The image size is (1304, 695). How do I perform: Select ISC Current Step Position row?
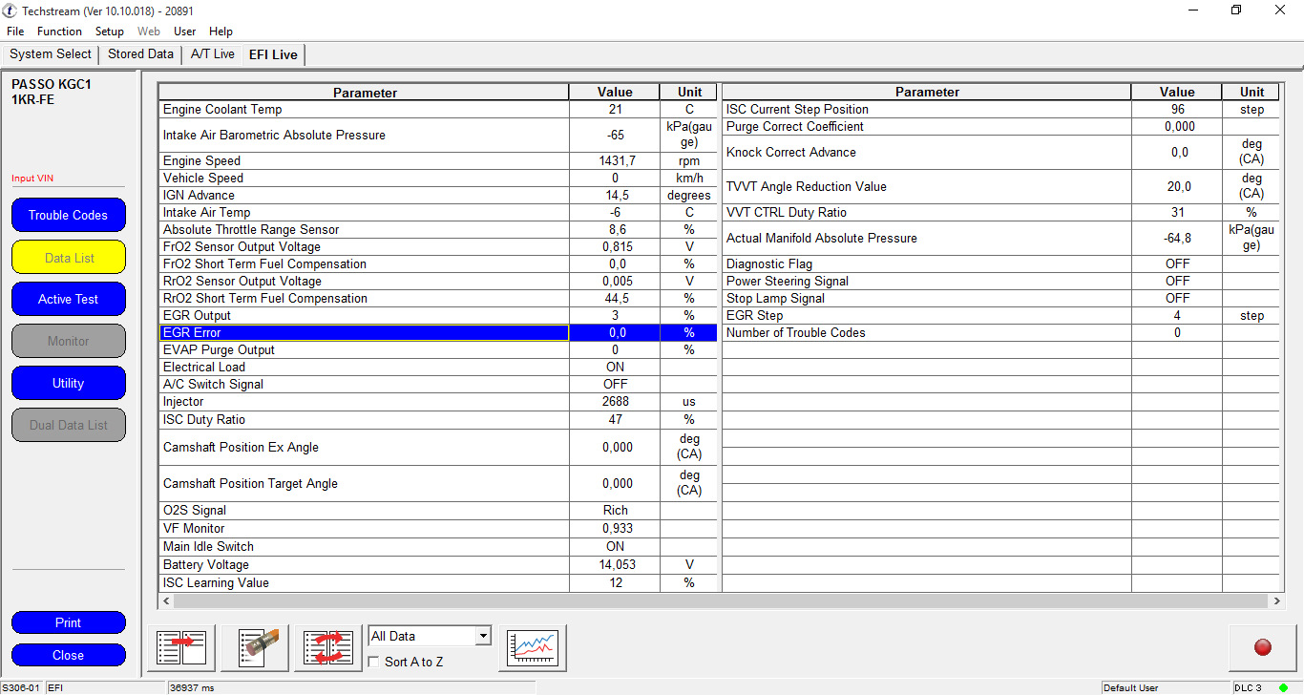(1001, 110)
